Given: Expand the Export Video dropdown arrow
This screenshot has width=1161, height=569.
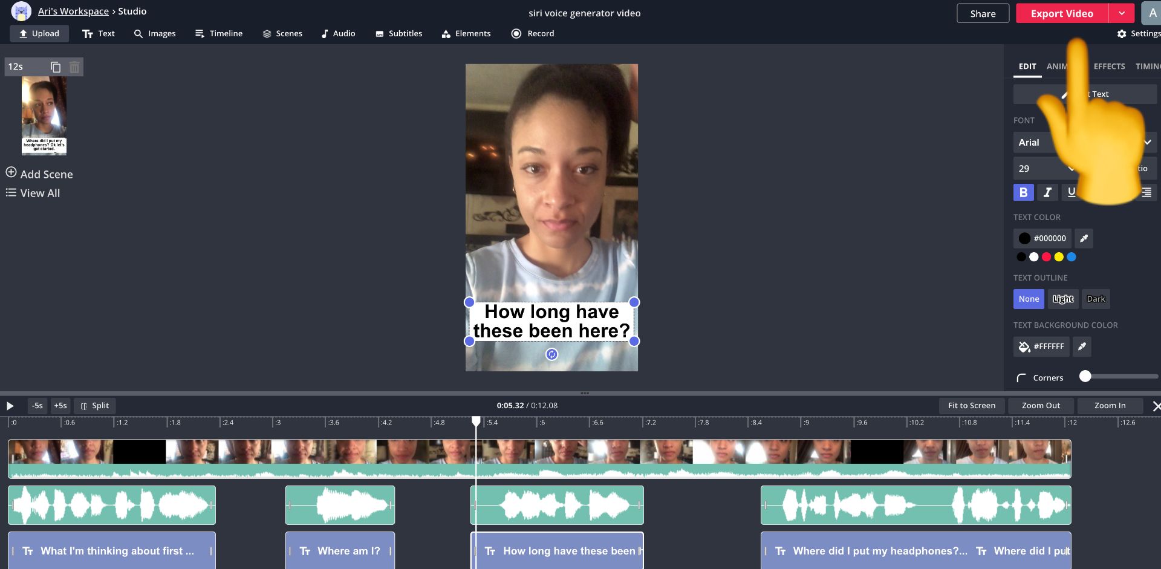Looking at the screenshot, I should tap(1122, 13).
